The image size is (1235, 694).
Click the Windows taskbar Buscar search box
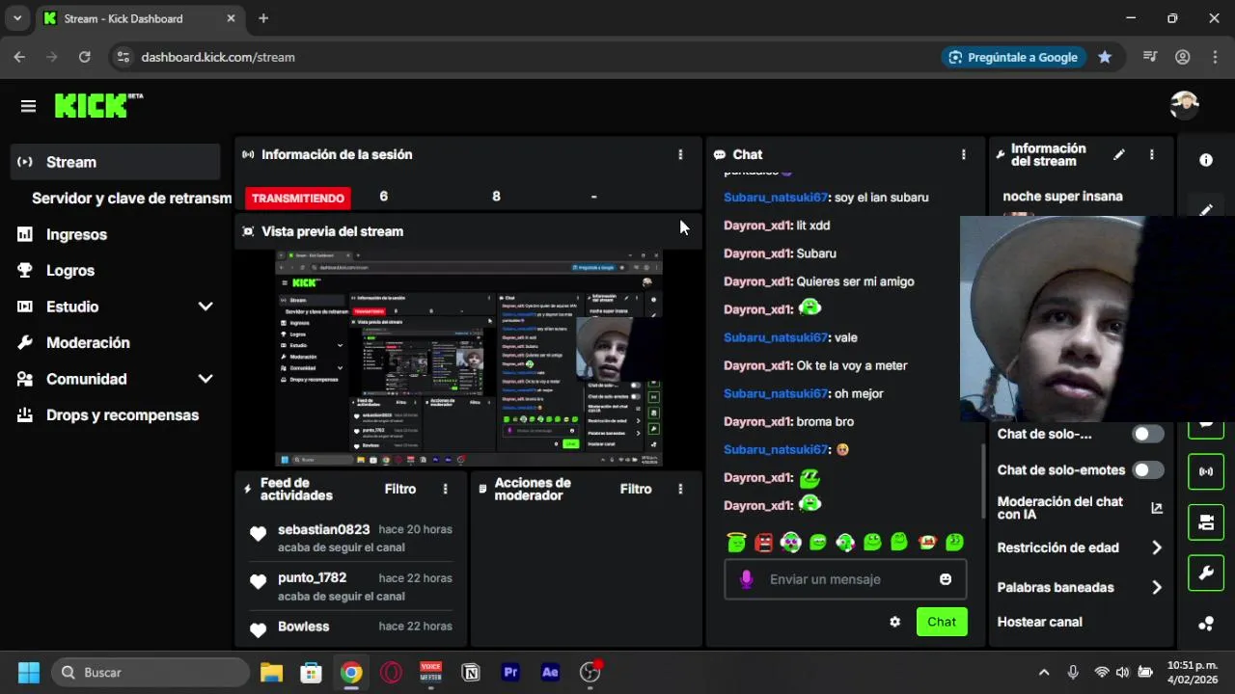(151, 672)
